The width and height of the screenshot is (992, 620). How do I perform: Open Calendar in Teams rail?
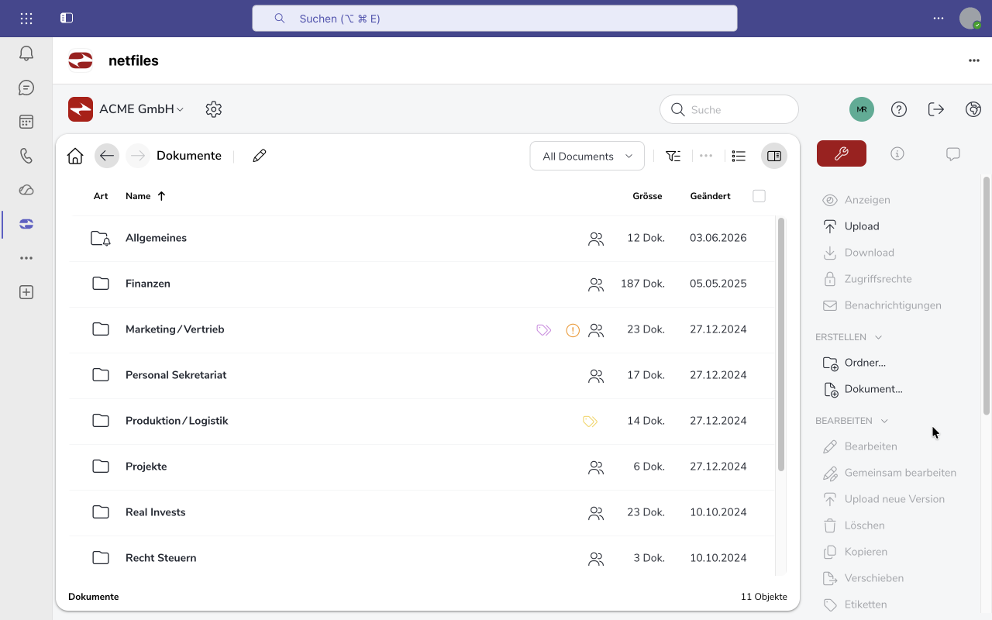(x=26, y=122)
